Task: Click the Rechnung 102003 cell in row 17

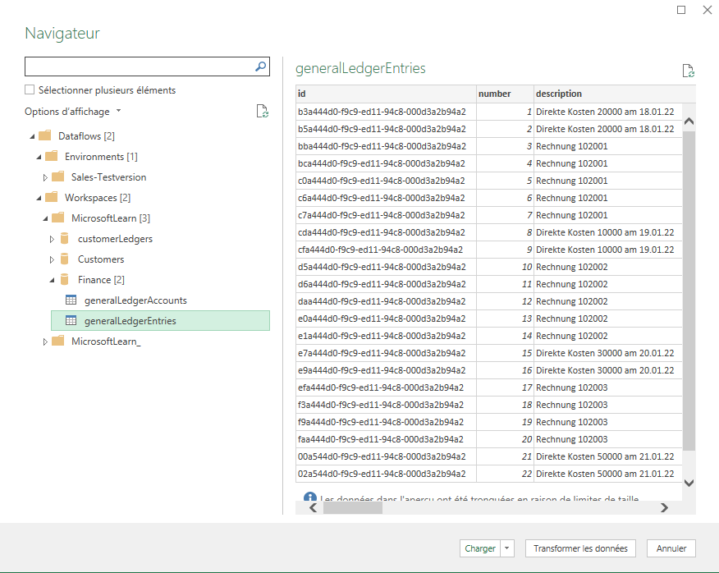Action: pyautogui.click(x=607, y=387)
